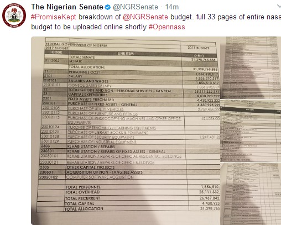The image size is (281, 225).
Task: Click the @NGRSenate handle beside the name
Action: pos(136,7)
